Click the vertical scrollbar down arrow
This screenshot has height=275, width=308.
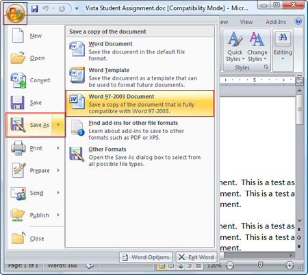tap(299, 221)
